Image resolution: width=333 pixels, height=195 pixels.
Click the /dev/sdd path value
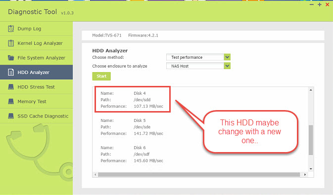click(x=142, y=100)
